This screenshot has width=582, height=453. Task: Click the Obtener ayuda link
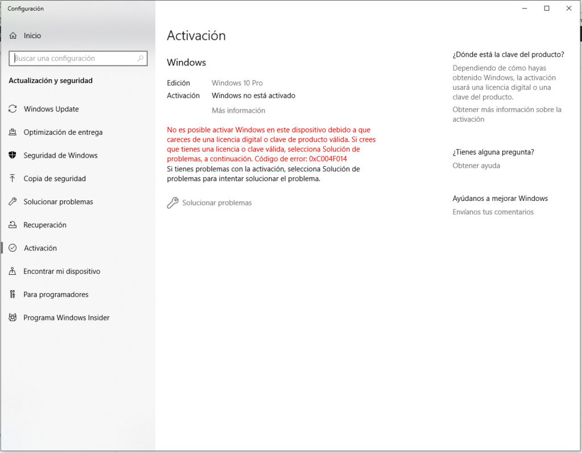(476, 166)
